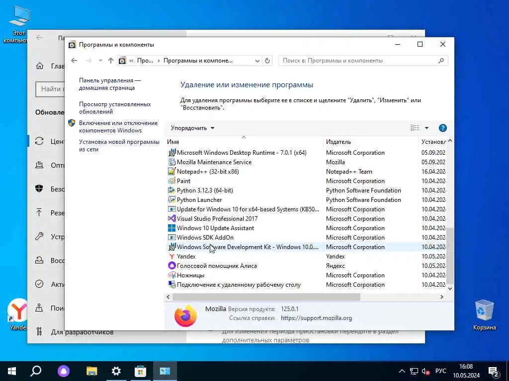Open Включение или отключение компонентов Windows
The image size is (509, 381).
click(x=118, y=127)
